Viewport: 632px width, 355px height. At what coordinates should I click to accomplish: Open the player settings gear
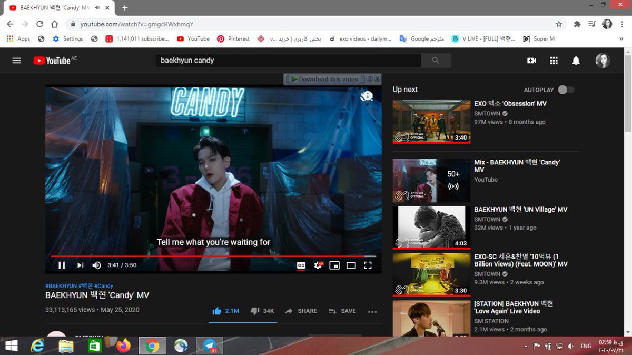[318, 265]
